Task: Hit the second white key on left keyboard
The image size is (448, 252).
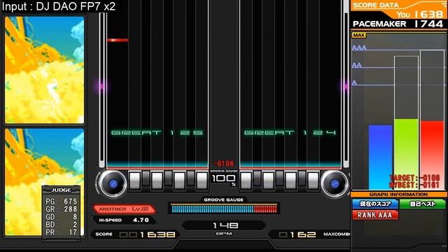Action: coord(157,181)
